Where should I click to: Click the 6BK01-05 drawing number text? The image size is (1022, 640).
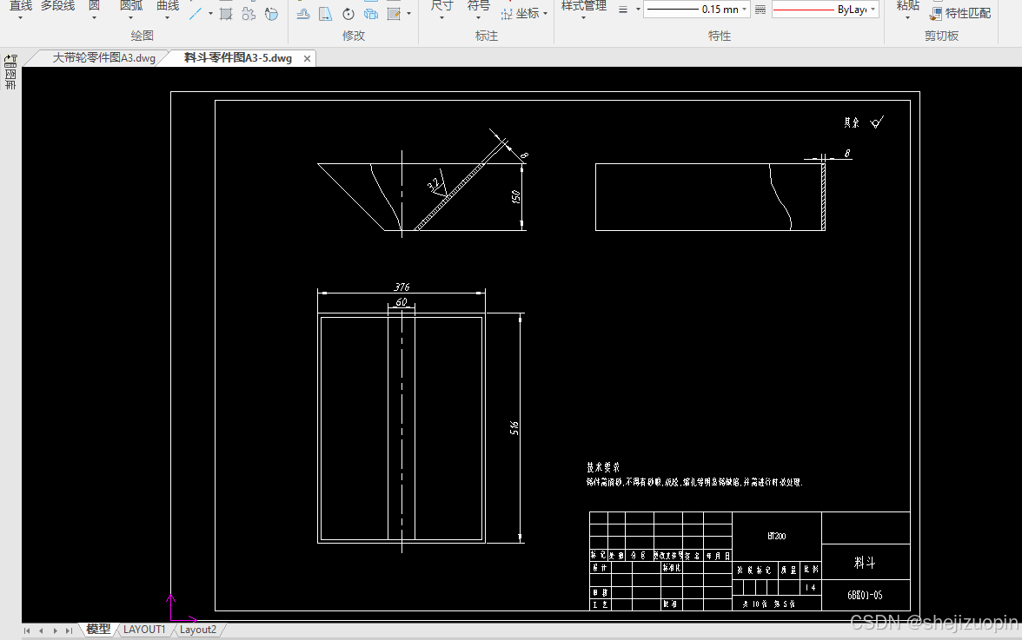865,595
